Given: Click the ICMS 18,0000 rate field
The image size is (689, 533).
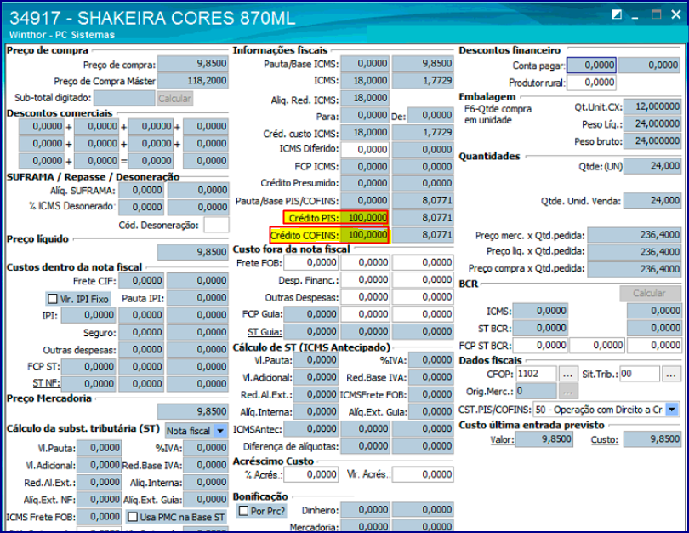Looking at the screenshot, I should [x=365, y=81].
